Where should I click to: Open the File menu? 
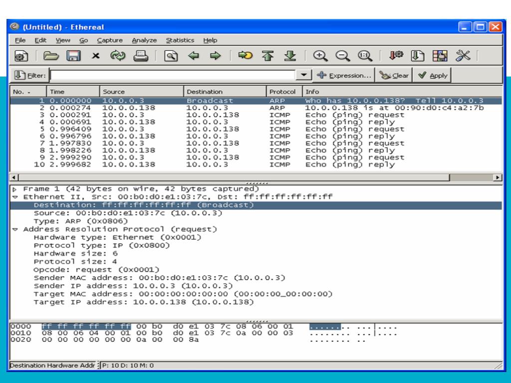tap(20, 40)
